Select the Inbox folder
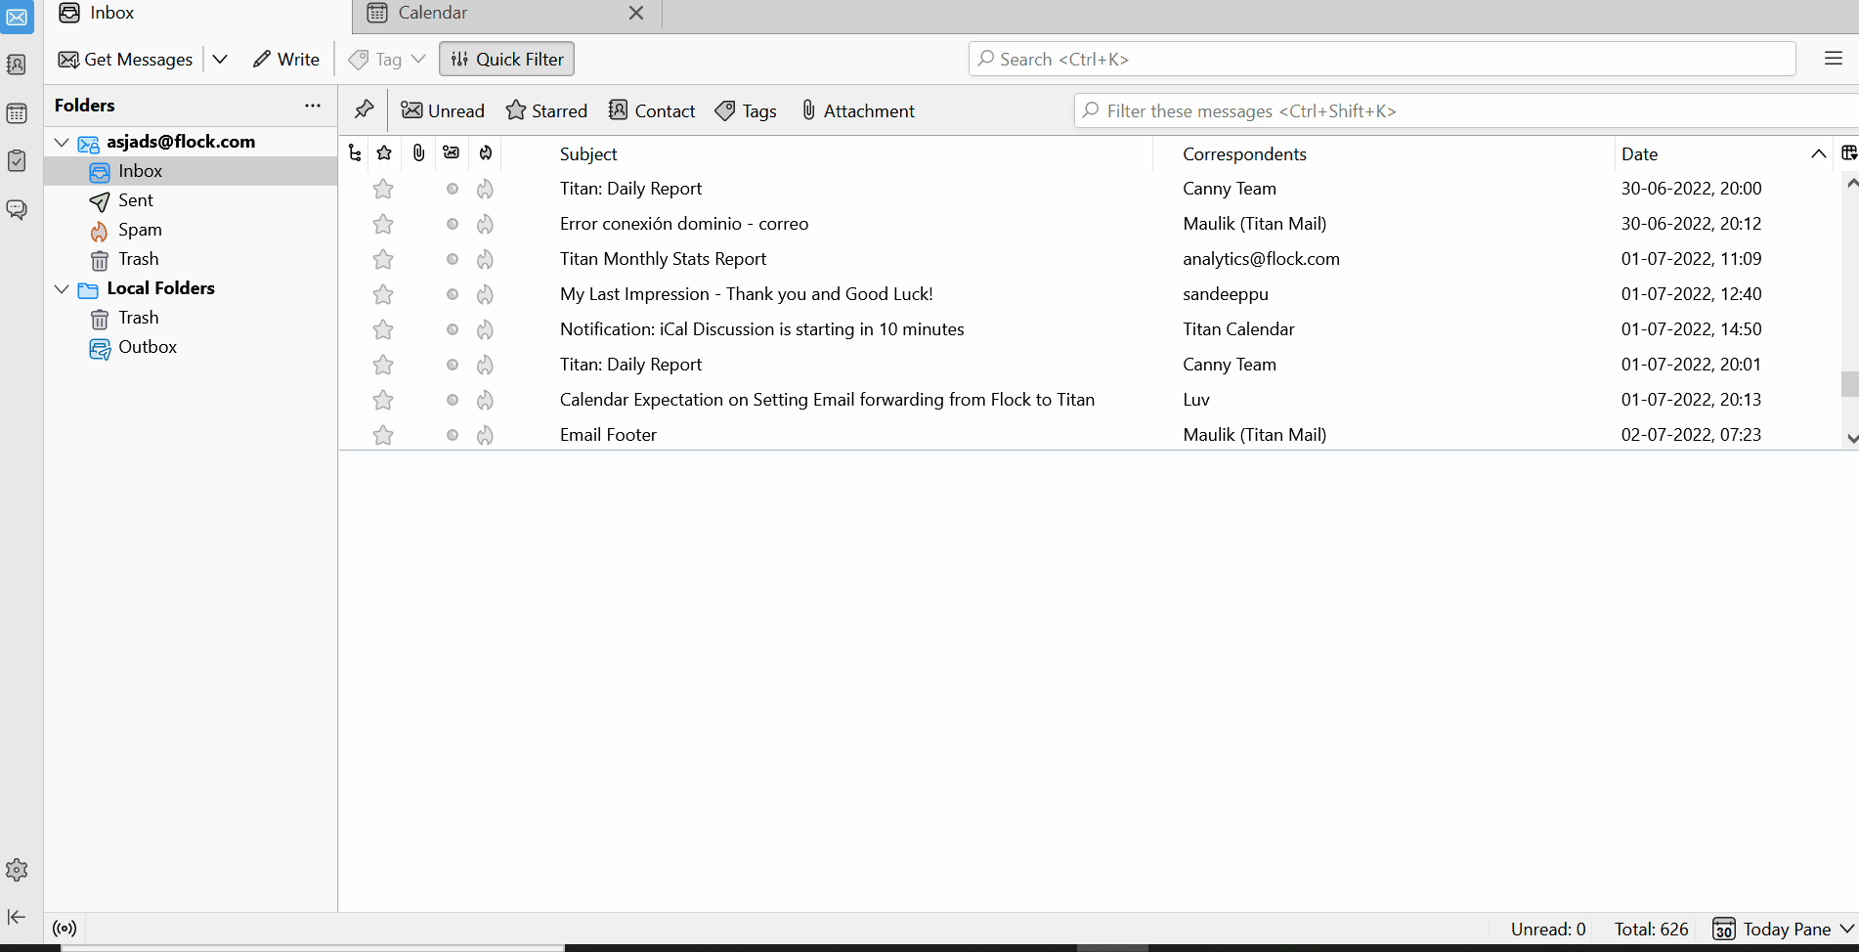 [x=191, y=171]
